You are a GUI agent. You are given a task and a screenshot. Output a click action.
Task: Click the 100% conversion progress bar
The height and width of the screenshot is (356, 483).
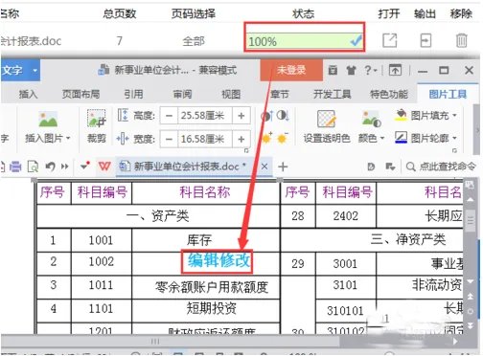click(305, 41)
